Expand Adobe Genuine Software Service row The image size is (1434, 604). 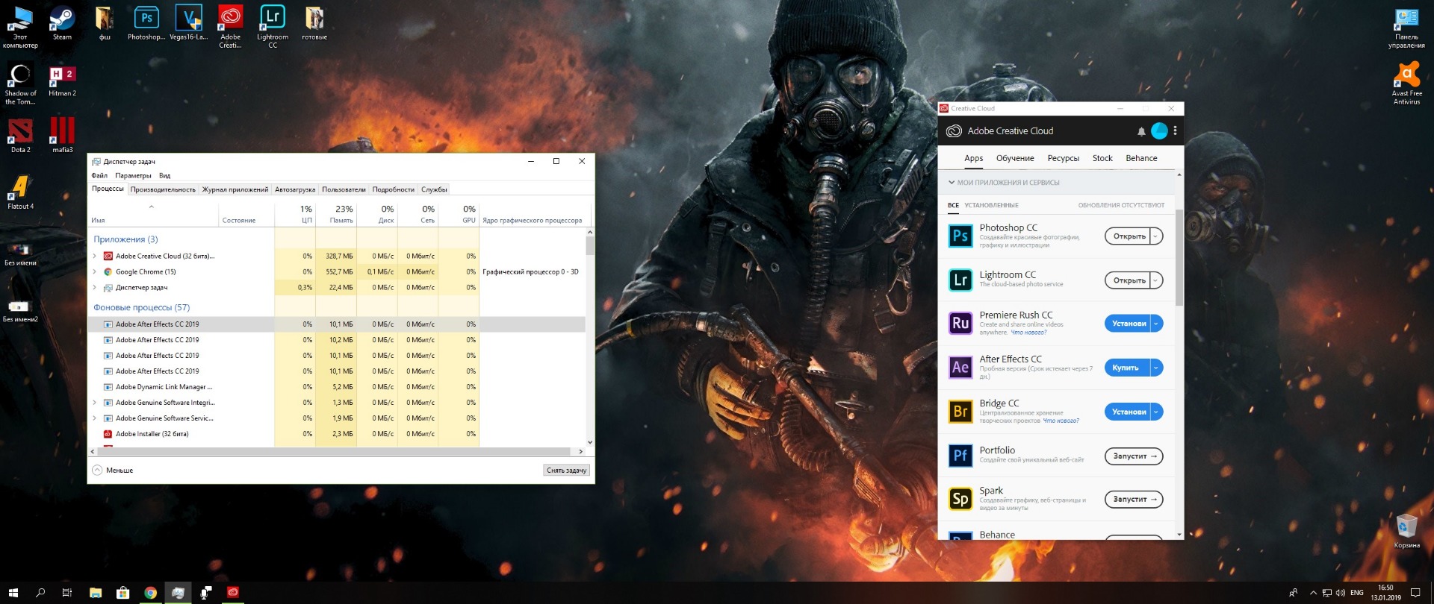[x=94, y=418]
